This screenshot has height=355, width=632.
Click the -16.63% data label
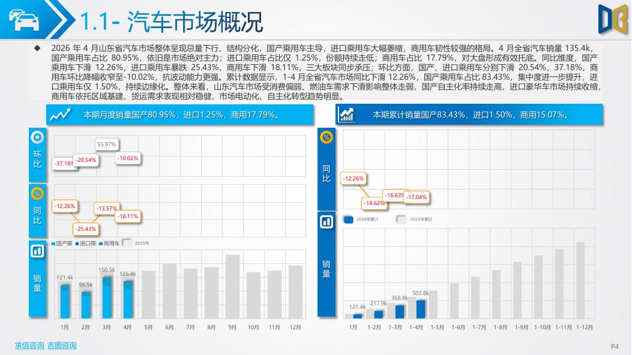coord(394,195)
